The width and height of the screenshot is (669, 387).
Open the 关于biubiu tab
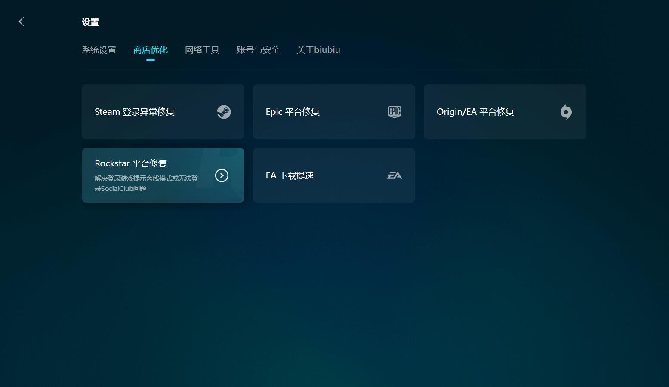318,50
